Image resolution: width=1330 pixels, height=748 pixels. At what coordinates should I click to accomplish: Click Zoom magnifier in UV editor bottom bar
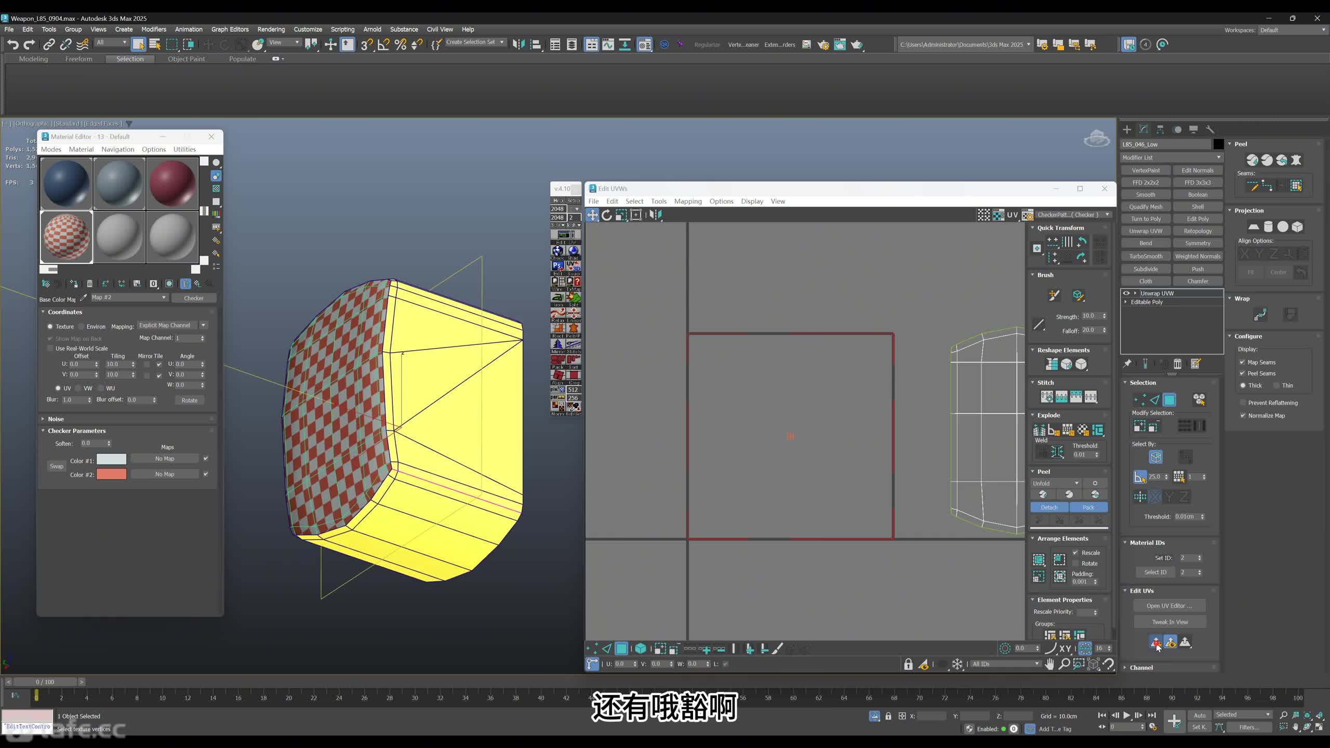pyautogui.click(x=1064, y=664)
